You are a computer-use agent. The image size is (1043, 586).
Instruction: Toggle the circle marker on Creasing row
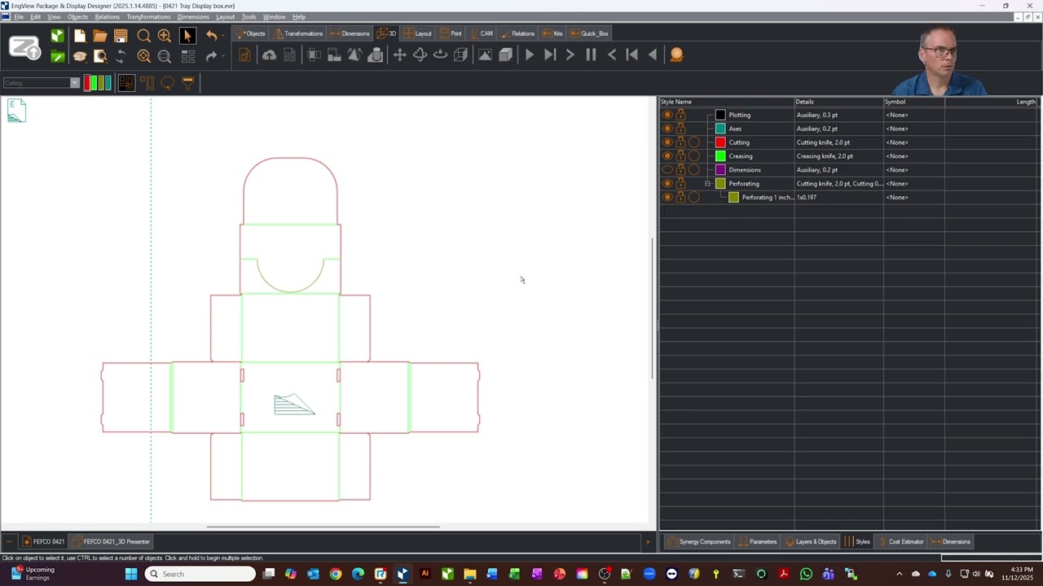(x=693, y=156)
